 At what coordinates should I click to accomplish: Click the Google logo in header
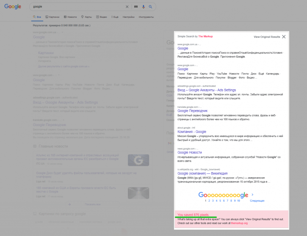(13, 6)
